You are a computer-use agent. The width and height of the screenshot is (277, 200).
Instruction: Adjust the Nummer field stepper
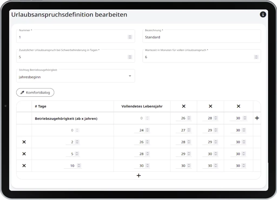(130, 37)
